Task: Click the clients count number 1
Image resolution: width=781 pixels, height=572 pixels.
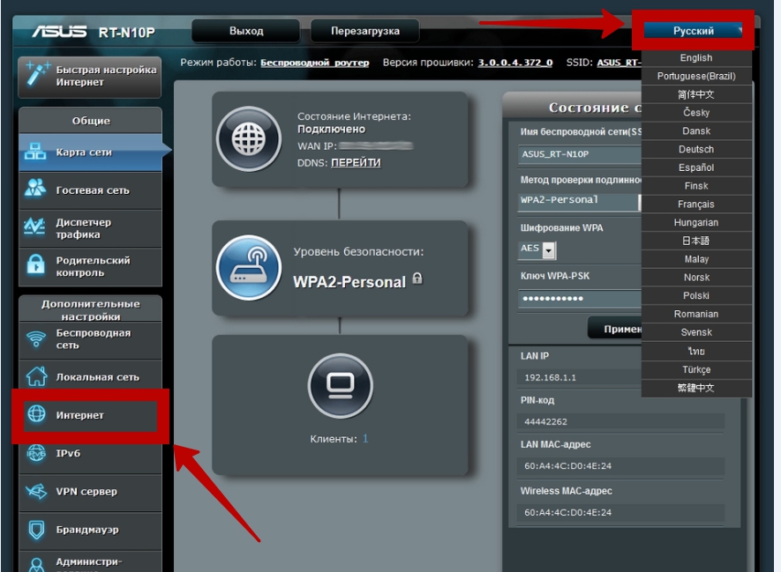Action: coord(365,439)
